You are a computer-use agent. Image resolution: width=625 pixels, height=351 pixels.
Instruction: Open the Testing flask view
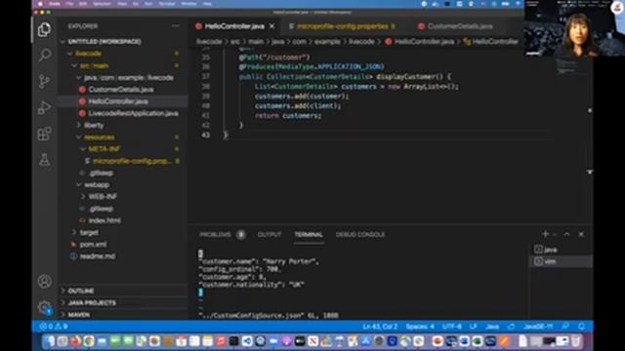pos(44,160)
